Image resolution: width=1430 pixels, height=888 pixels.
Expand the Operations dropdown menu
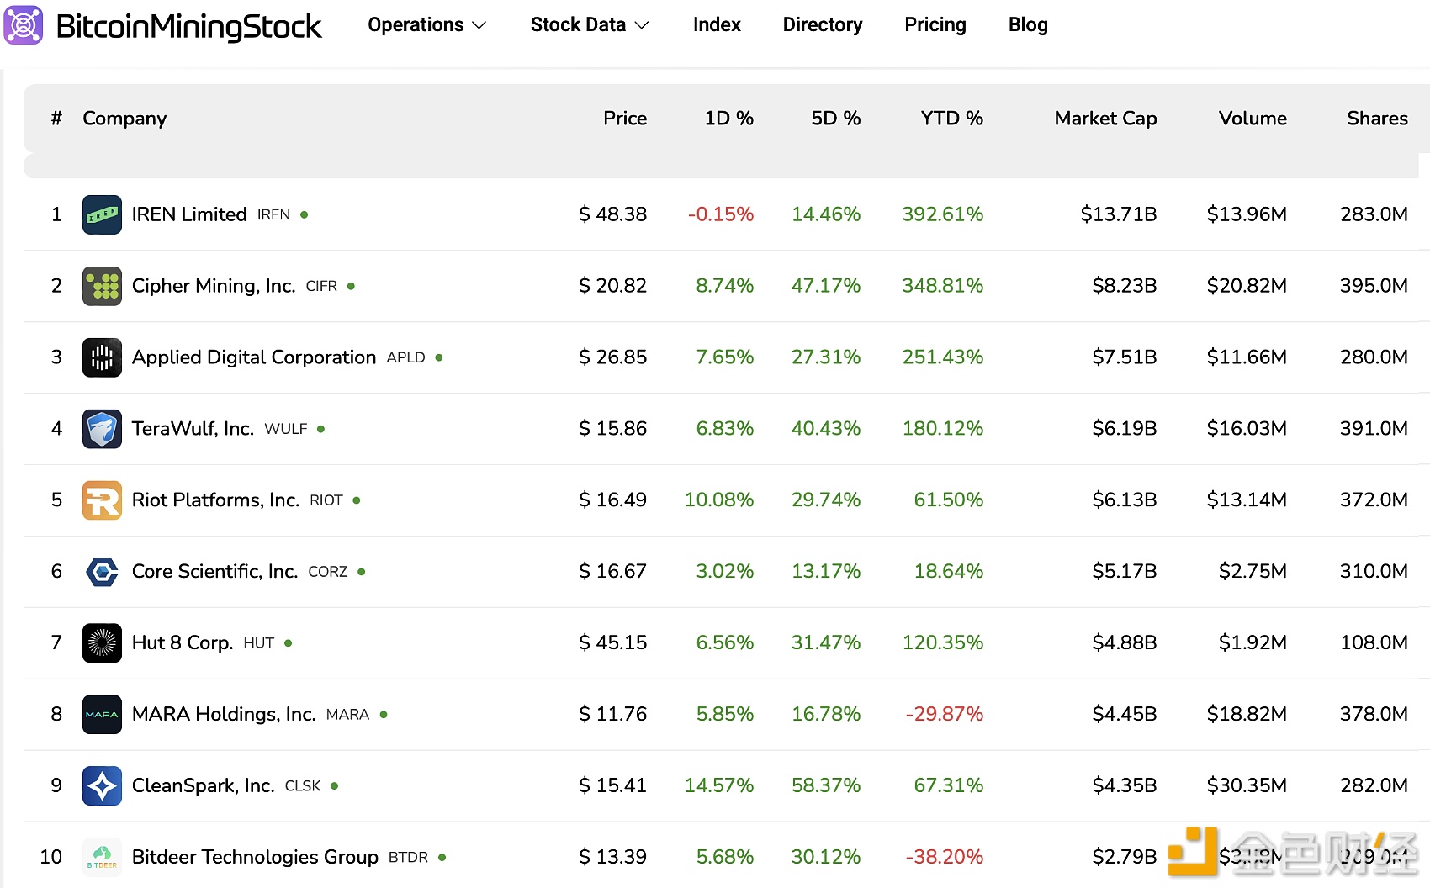(x=426, y=24)
